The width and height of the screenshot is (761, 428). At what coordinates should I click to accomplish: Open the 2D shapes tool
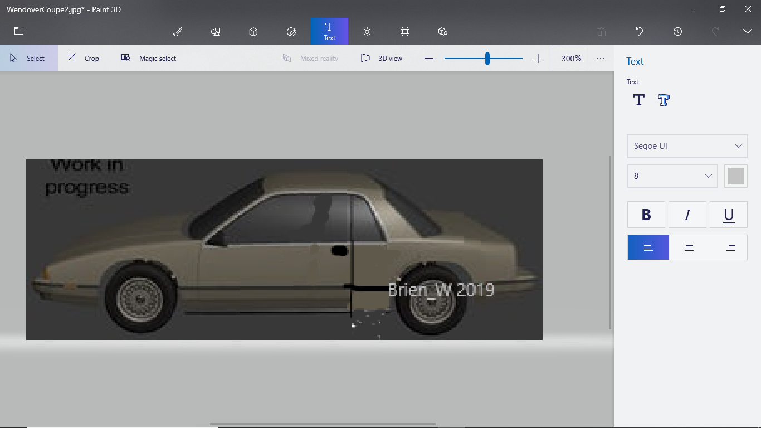[x=216, y=32]
